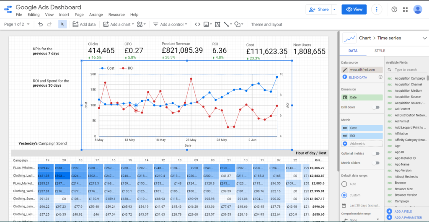
Task: Insert a URL embed with the code icon
Action: (x=197, y=24)
